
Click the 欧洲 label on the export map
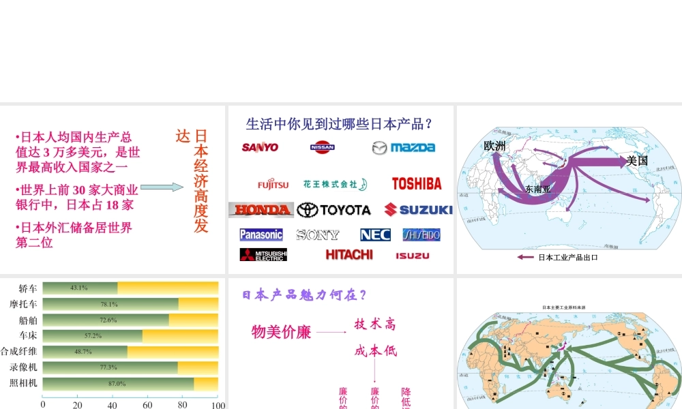(x=494, y=146)
